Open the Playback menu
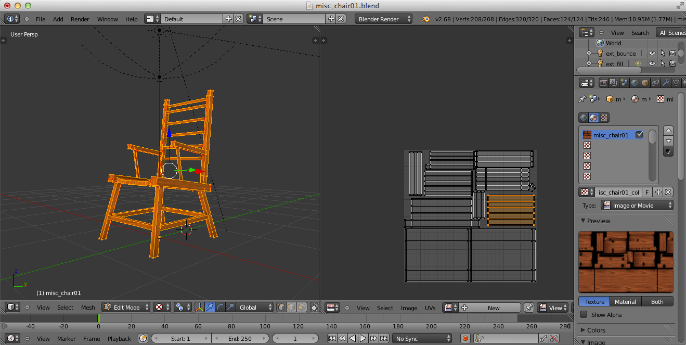The width and height of the screenshot is (686, 345). [119, 338]
